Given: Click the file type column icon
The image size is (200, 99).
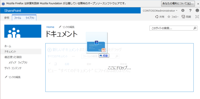Looking at the screenshot, I should [x=55, y=64].
